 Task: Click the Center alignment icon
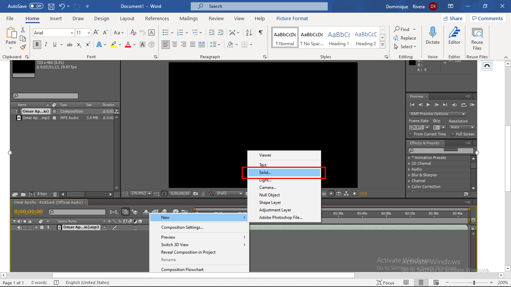click(174, 44)
